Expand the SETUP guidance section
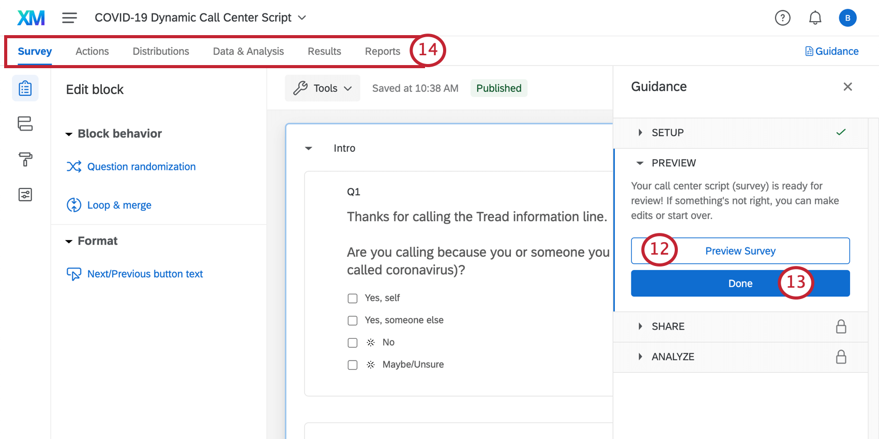Image resolution: width=879 pixels, height=439 pixels. point(667,133)
